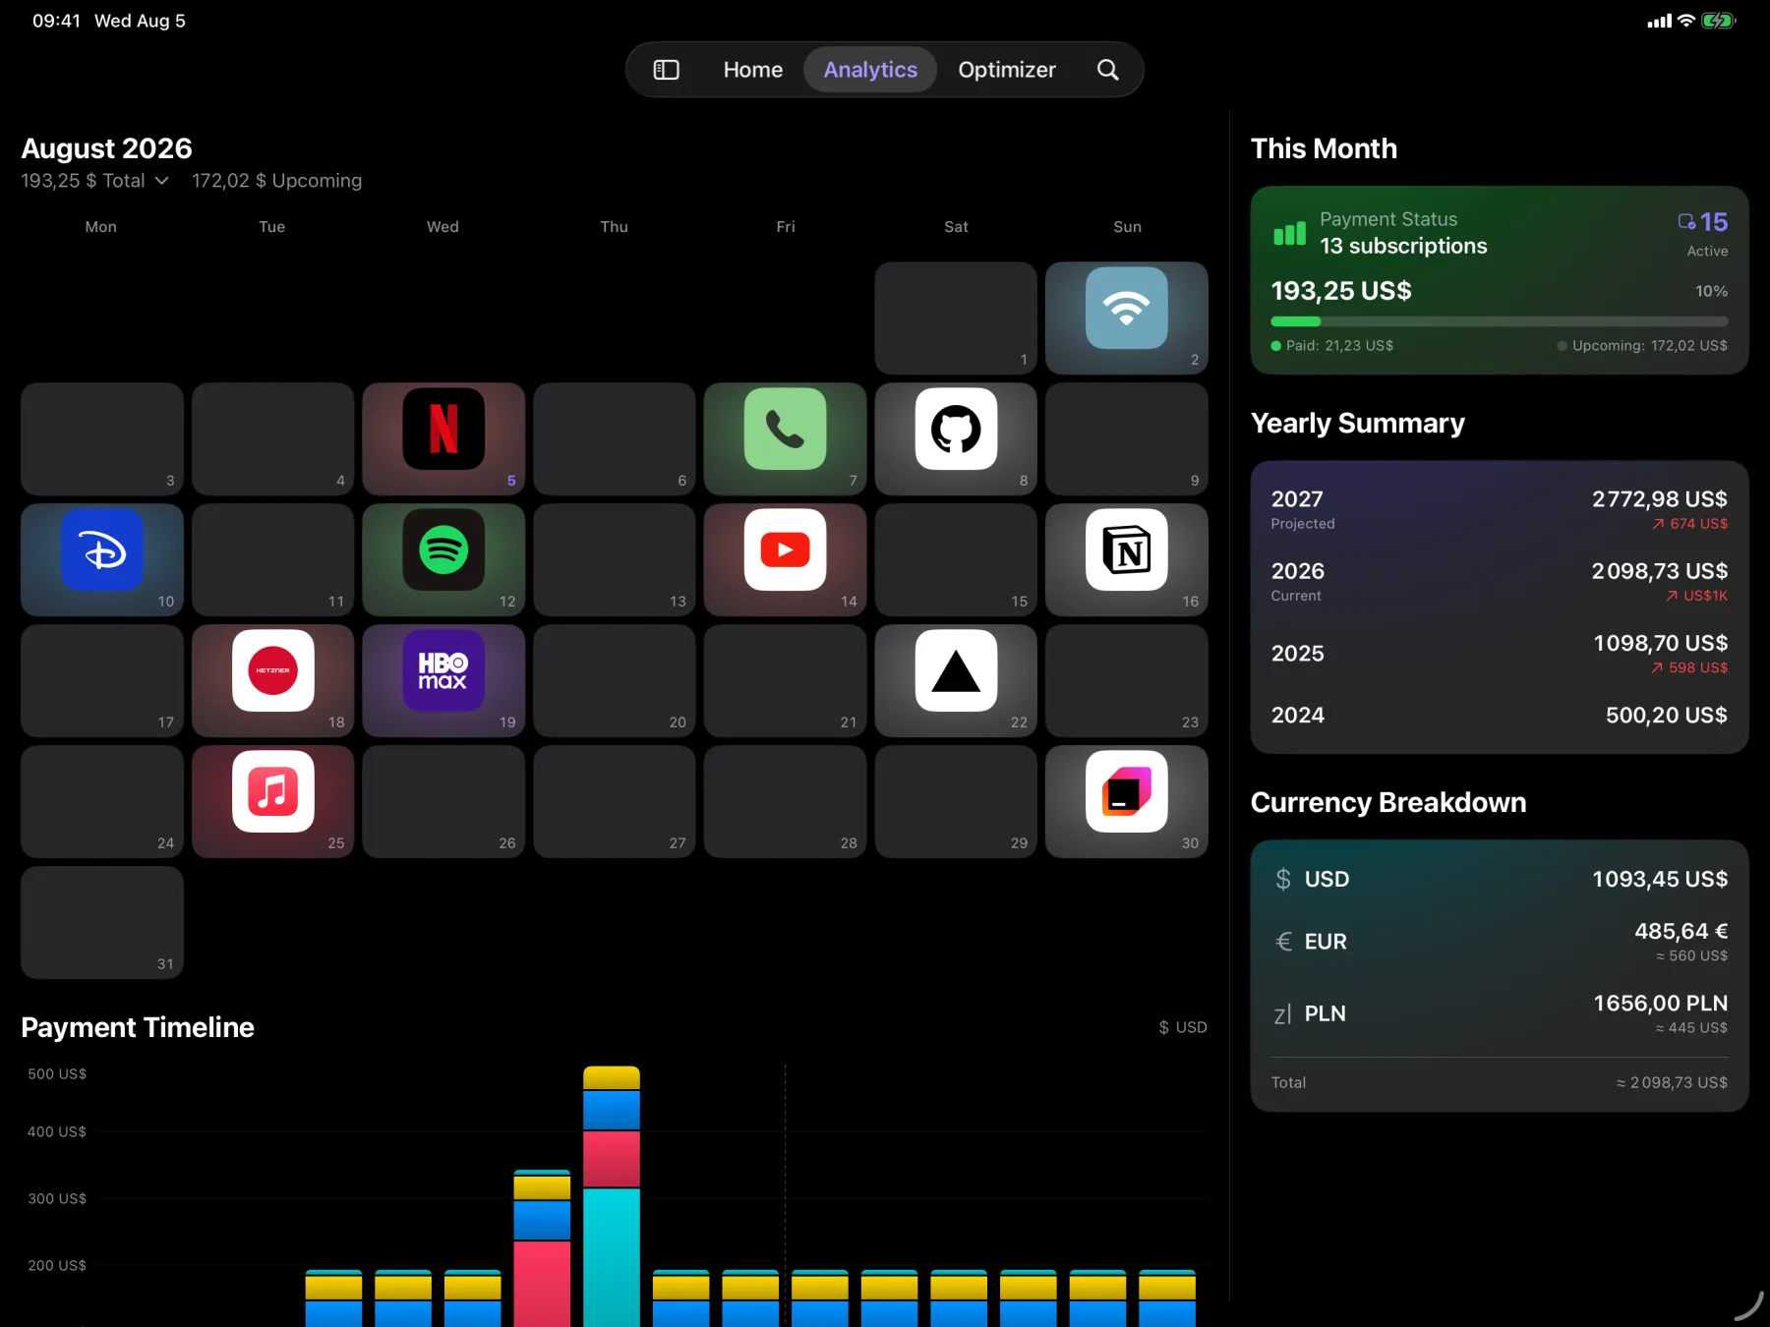Expand the 193,25 $ Total dropdown

pyautogui.click(x=95, y=181)
